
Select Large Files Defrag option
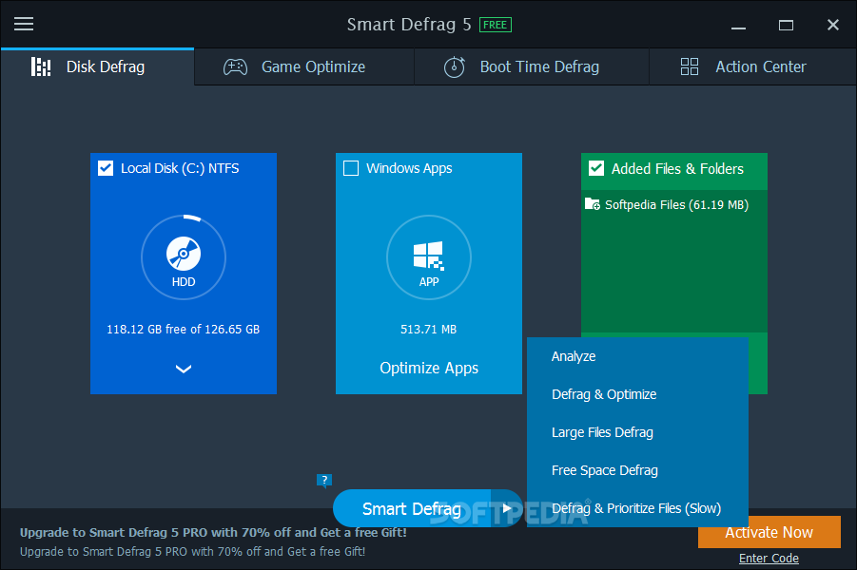point(637,432)
